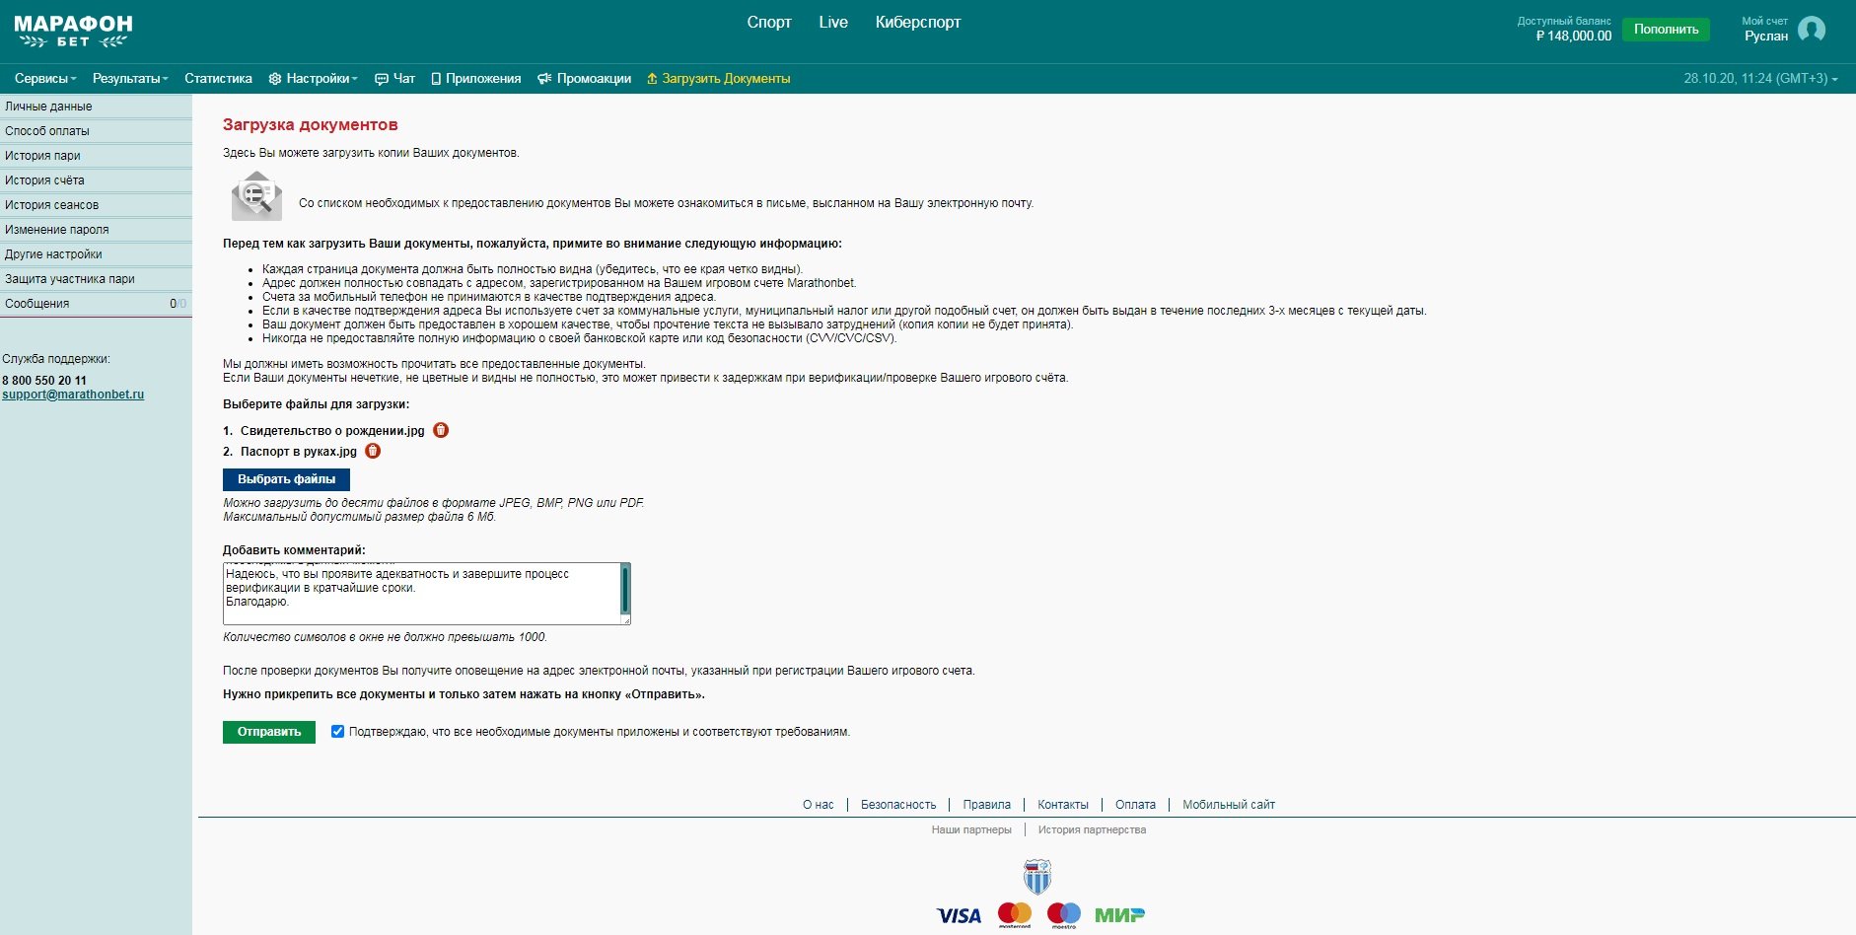
Task: Switch to the Киберспорт section
Action: pos(917,23)
